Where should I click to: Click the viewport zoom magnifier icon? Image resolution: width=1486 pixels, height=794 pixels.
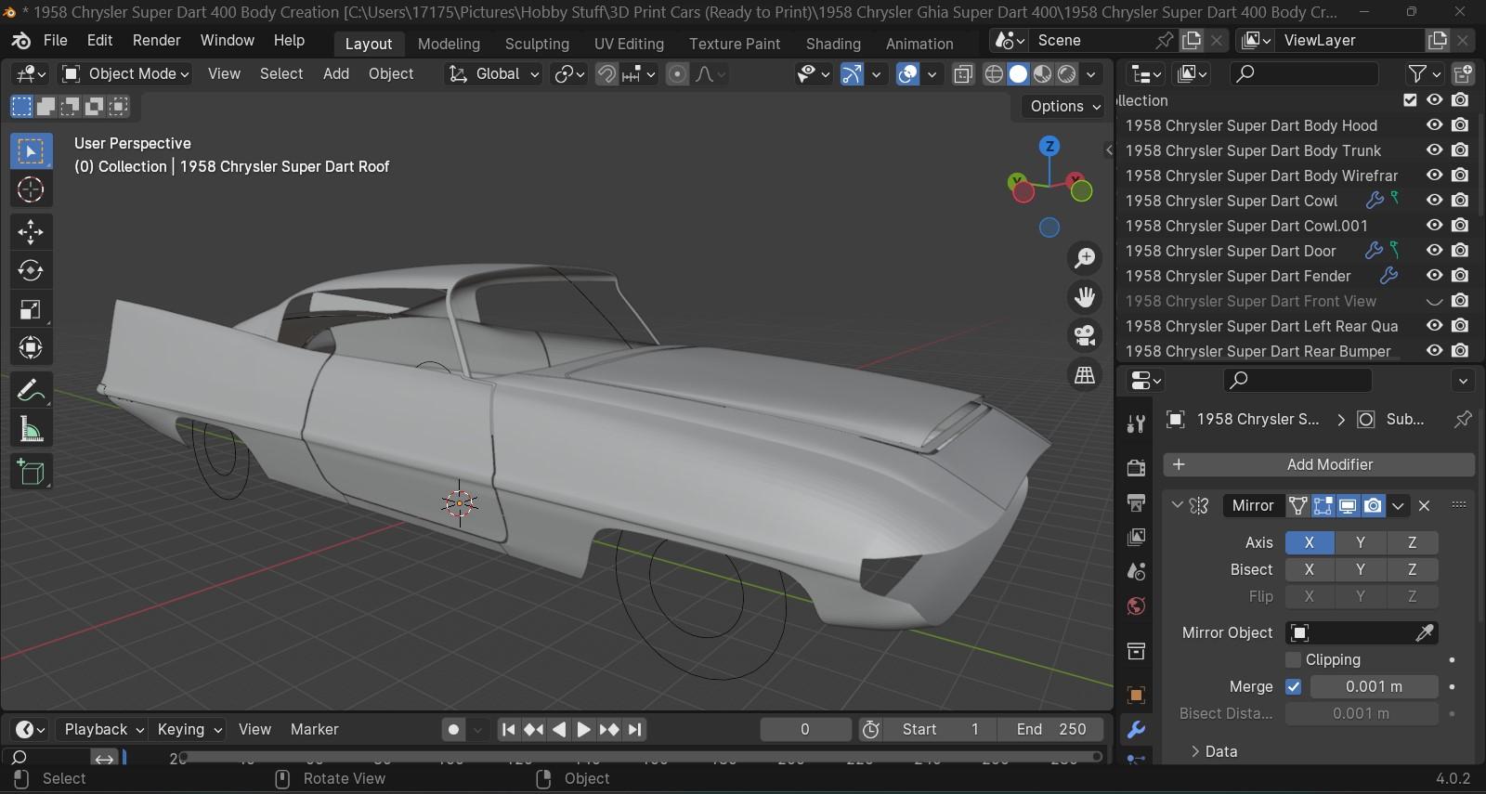pyautogui.click(x=1084, y=258)
